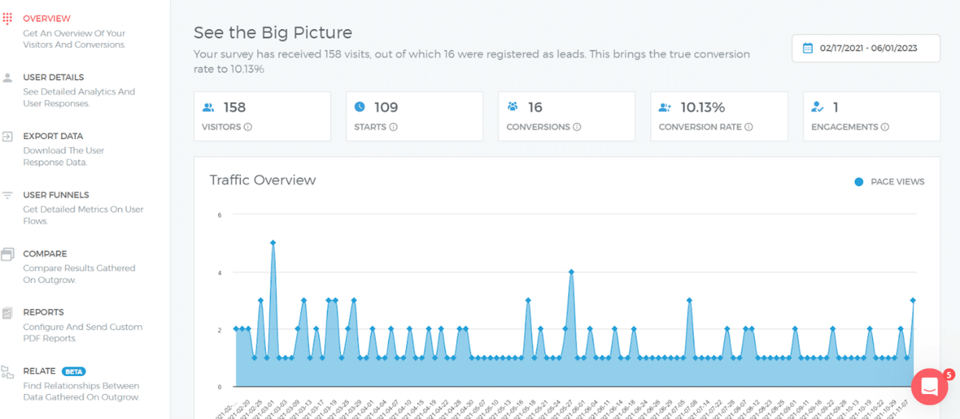This screenshot has width=960, height=419.
Task: Open the User Funnels menu item
Action: [x=56, y=195]
